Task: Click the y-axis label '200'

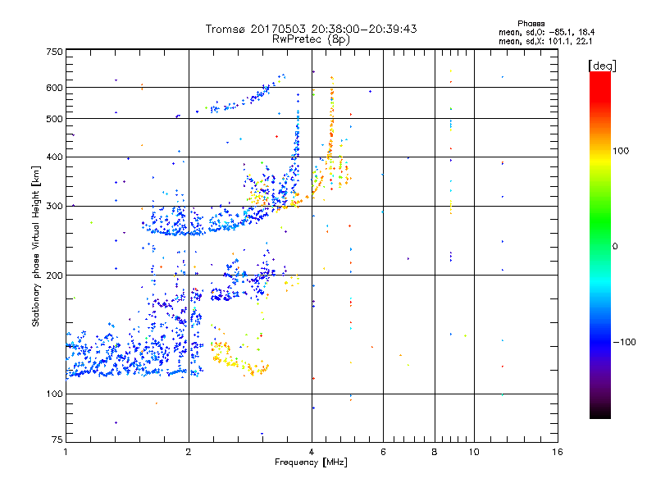Action: (x=54, y=276)
